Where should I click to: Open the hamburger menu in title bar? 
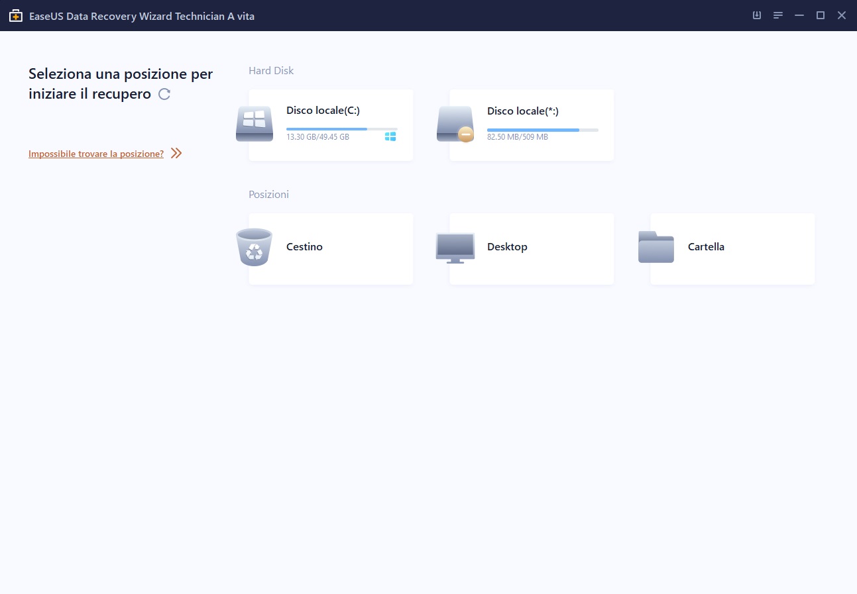pos(778,15)
